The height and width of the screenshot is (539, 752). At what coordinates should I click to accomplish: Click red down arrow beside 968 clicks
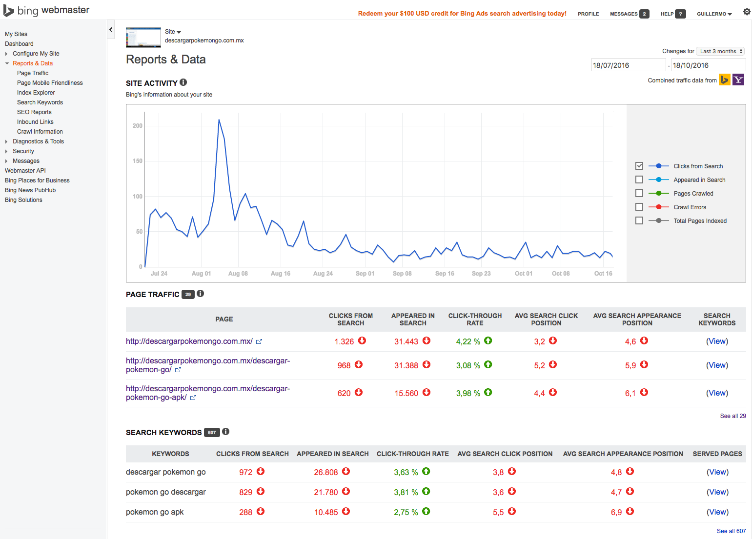359,364
